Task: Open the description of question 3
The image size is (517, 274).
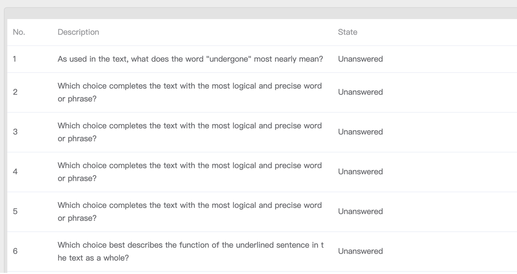Action: [189, 132]
